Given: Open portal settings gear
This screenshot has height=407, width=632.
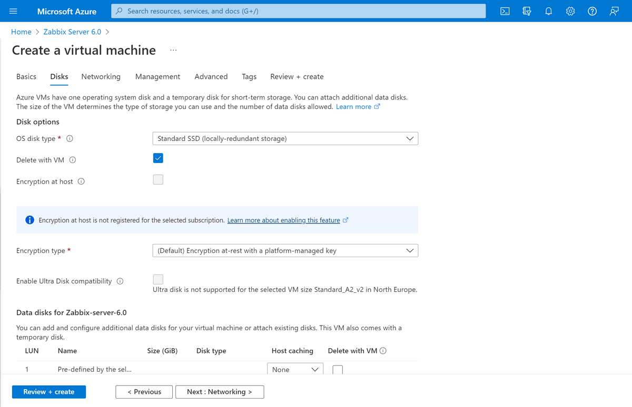Looking at the screenshot, I should click(x=570, y=11).
